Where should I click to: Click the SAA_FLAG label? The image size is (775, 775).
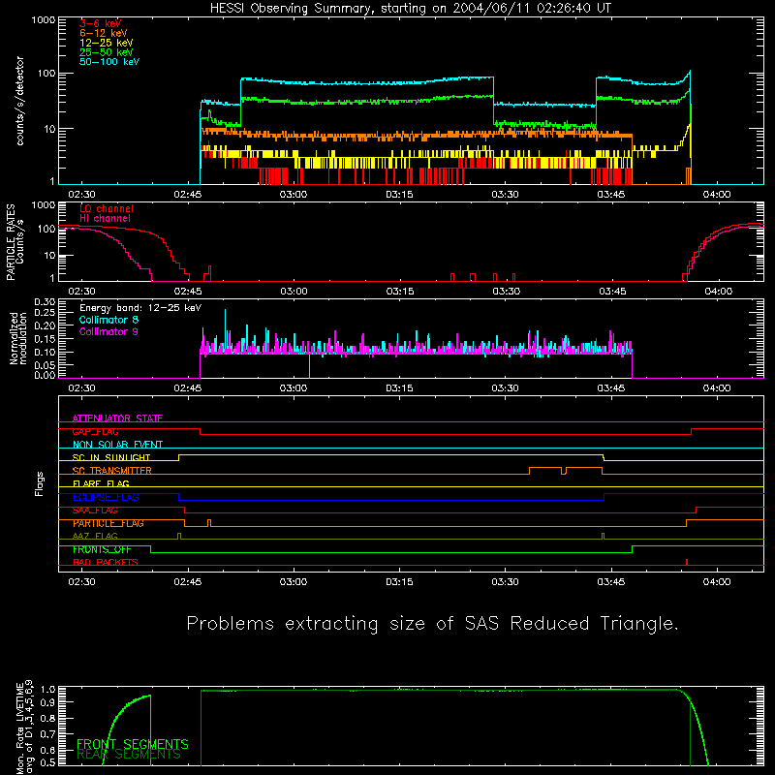(95, 511)
